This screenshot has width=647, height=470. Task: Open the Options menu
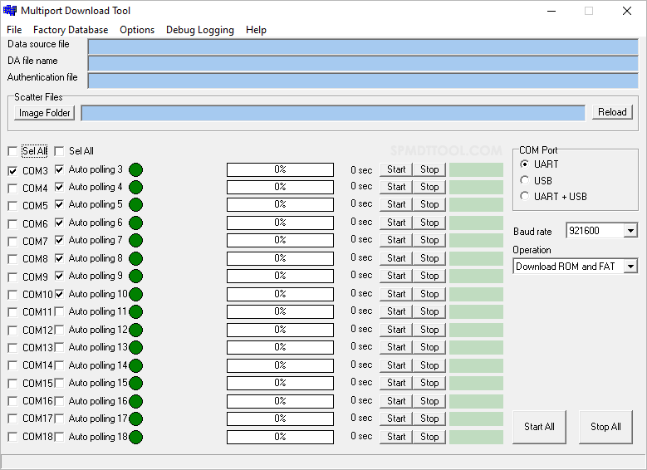[x=137, y=30]
